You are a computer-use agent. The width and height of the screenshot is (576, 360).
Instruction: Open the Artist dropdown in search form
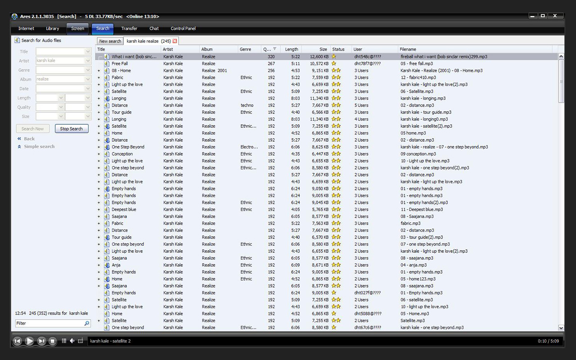(x=88, y=61)
